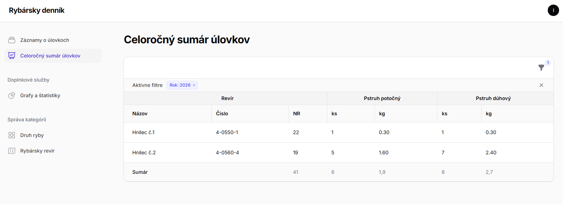Select the Hnilec č.1 table row
563x204 pixels.
pyautogui.click(x=338, y=132)
